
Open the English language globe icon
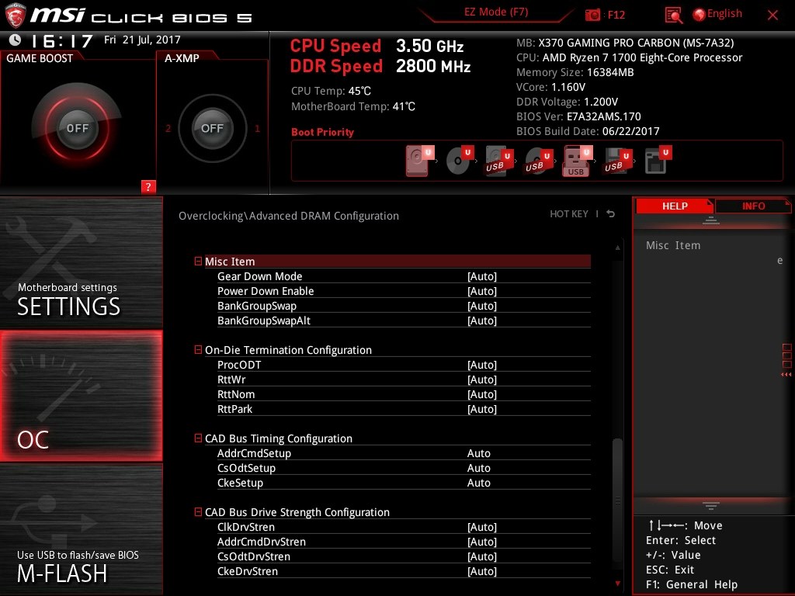(700, 13)
